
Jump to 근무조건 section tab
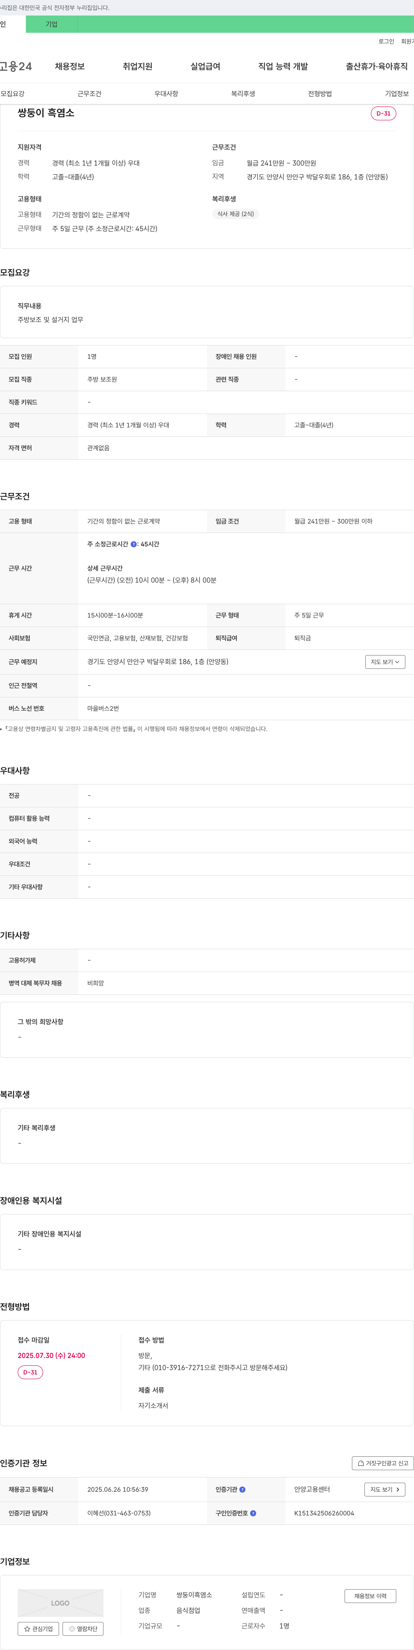click(89, 94)
